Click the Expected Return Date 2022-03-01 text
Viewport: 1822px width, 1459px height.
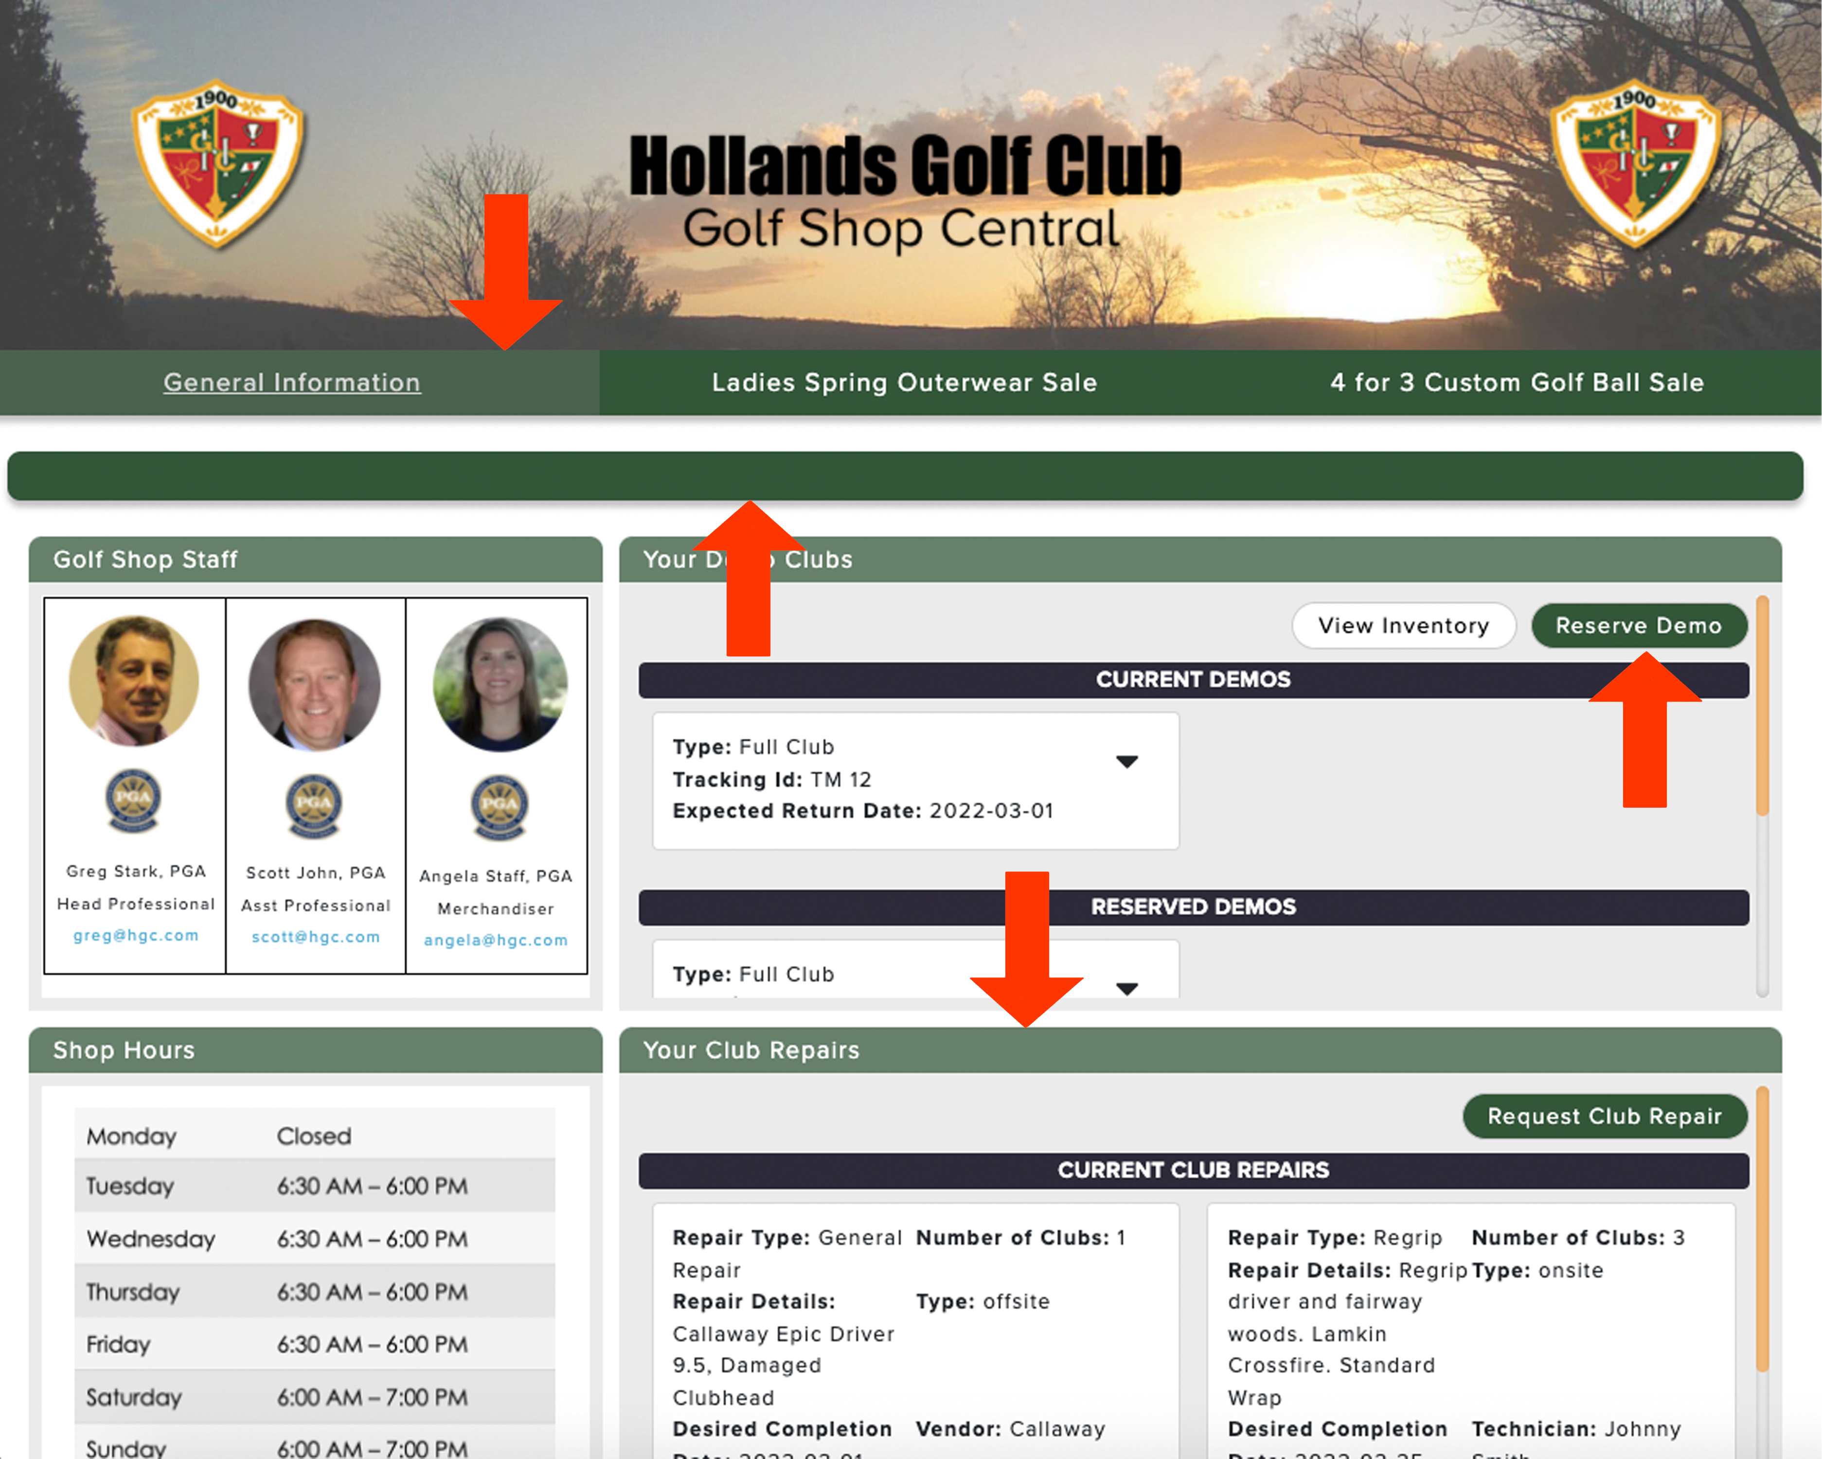(863, 811)
